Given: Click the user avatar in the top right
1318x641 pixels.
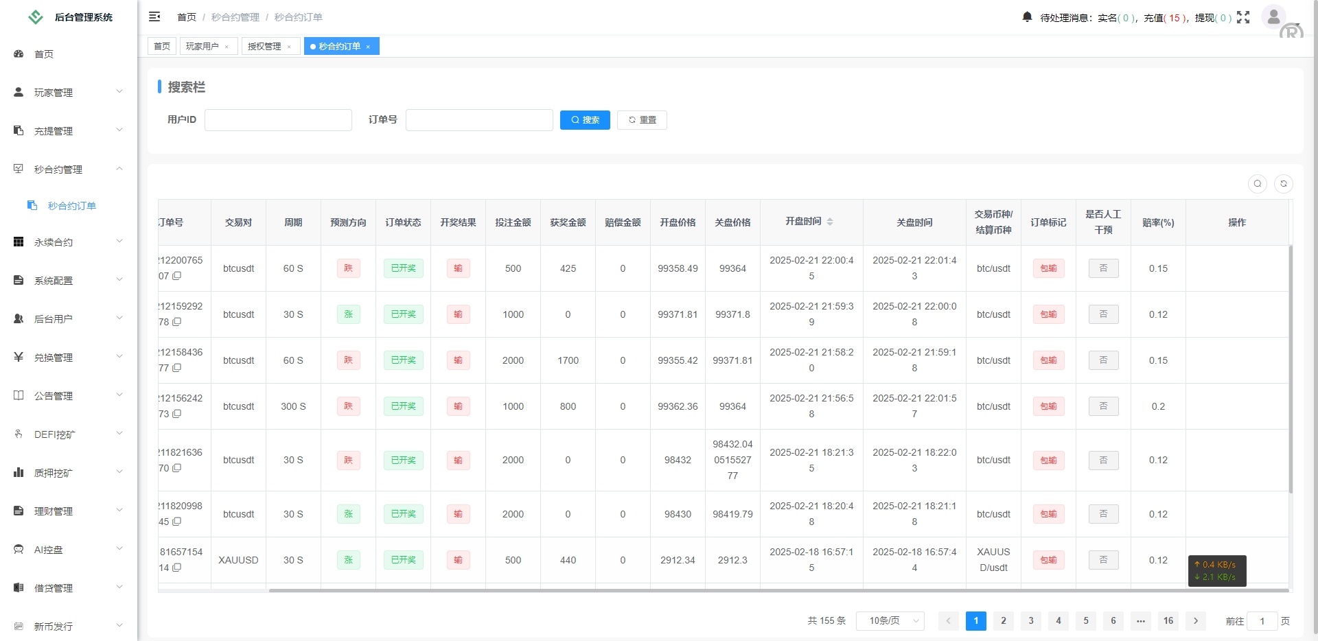Looking at the screenshot, I should 1273,16.
